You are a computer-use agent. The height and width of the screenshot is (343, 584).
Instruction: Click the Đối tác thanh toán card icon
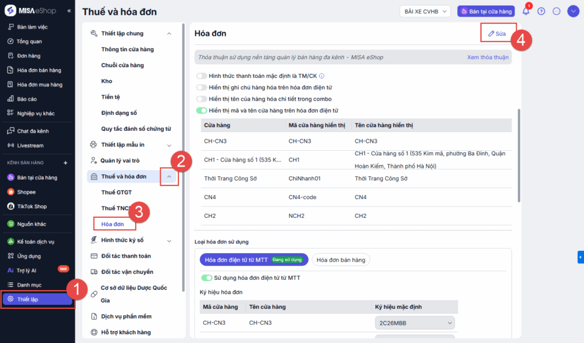94,255
